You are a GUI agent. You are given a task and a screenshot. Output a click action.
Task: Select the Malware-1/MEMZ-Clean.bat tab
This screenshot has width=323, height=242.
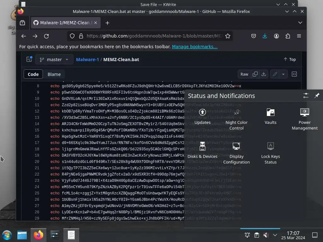click(x=66, y=23)
